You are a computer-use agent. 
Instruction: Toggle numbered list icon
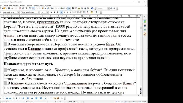pos(74,12)
